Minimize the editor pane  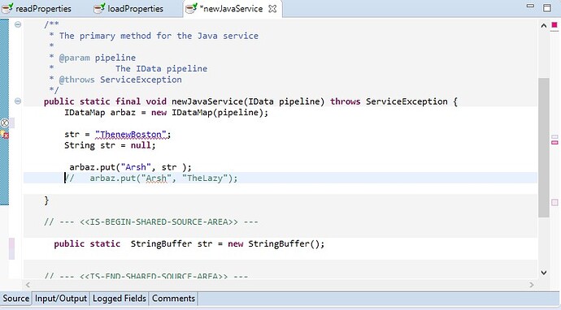(530, 6)
